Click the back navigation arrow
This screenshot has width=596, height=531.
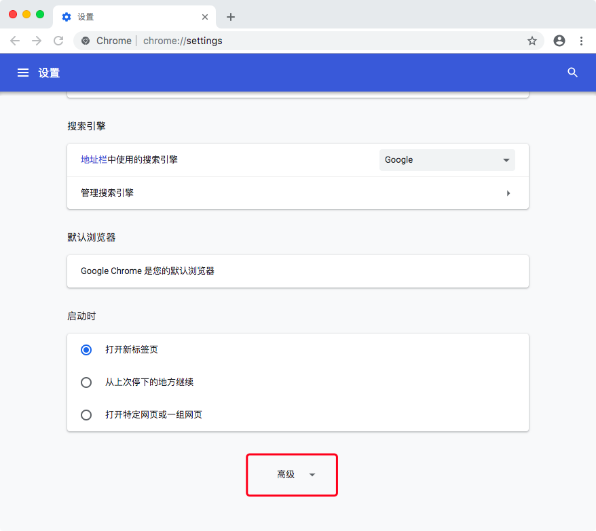click(15, 41)
